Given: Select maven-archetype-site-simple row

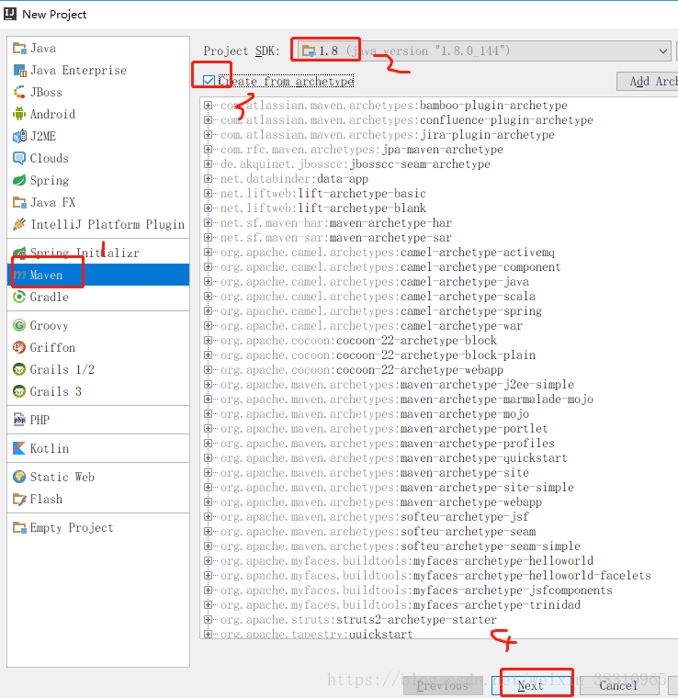Looking at the screenshot, I should (397, 487).
